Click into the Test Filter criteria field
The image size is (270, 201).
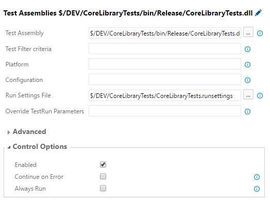[165, 48]
